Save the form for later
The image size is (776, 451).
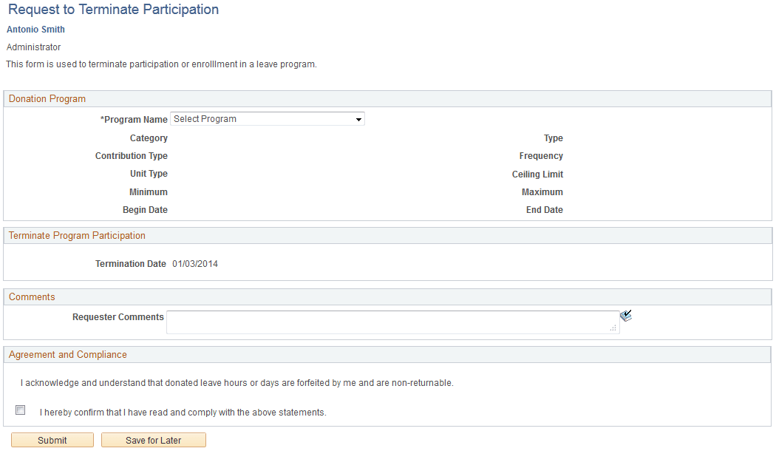click(153, 439)
